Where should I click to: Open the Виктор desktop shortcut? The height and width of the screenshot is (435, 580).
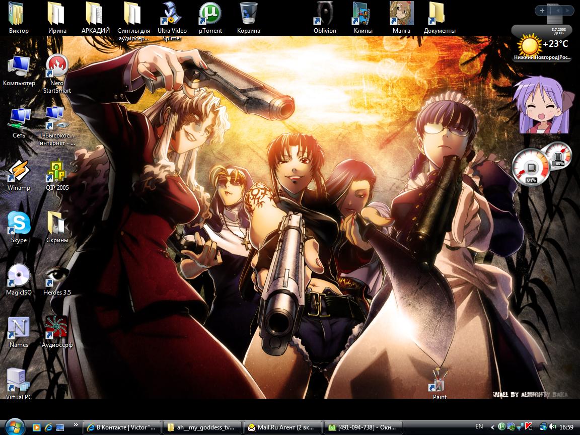point(19,19)
